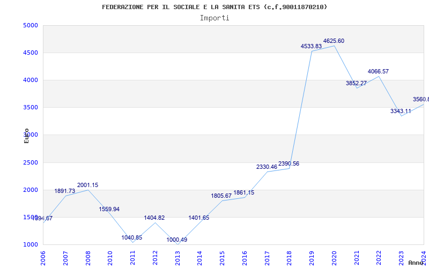The height and width of the screenshot is (268, 429).
Task: Click the data label 1000.49
Action: click(x=177, y=240)
